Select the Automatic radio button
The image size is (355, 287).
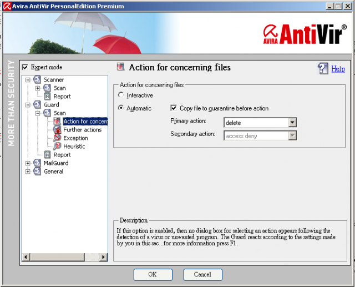point(121,108)
